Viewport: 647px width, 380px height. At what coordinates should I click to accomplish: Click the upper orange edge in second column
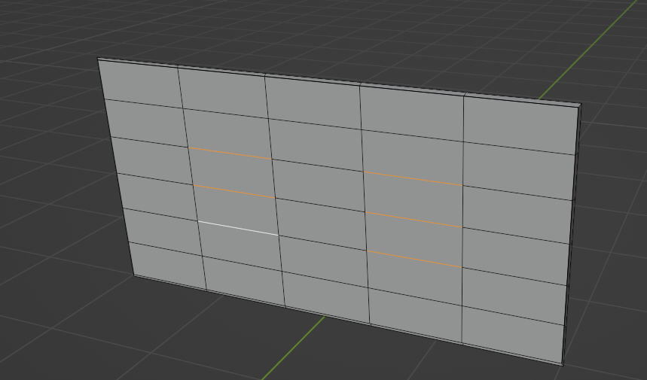click(x=230, y=153)
